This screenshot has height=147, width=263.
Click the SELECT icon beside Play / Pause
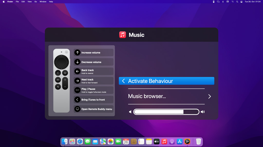[x=77, y=90]
